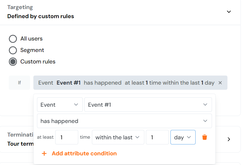Remove the rule chip using its X
The height and width of the screenshot is (165, 242).
pos(220,83)
